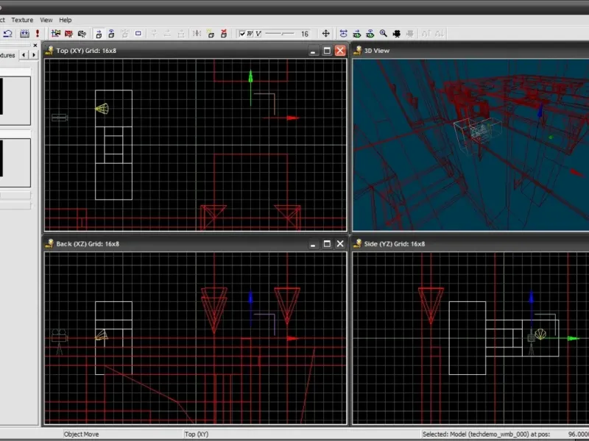
Task: Select the grayed Object Scale mode icon
Action: pyautogui.click(x=124, y=34)
